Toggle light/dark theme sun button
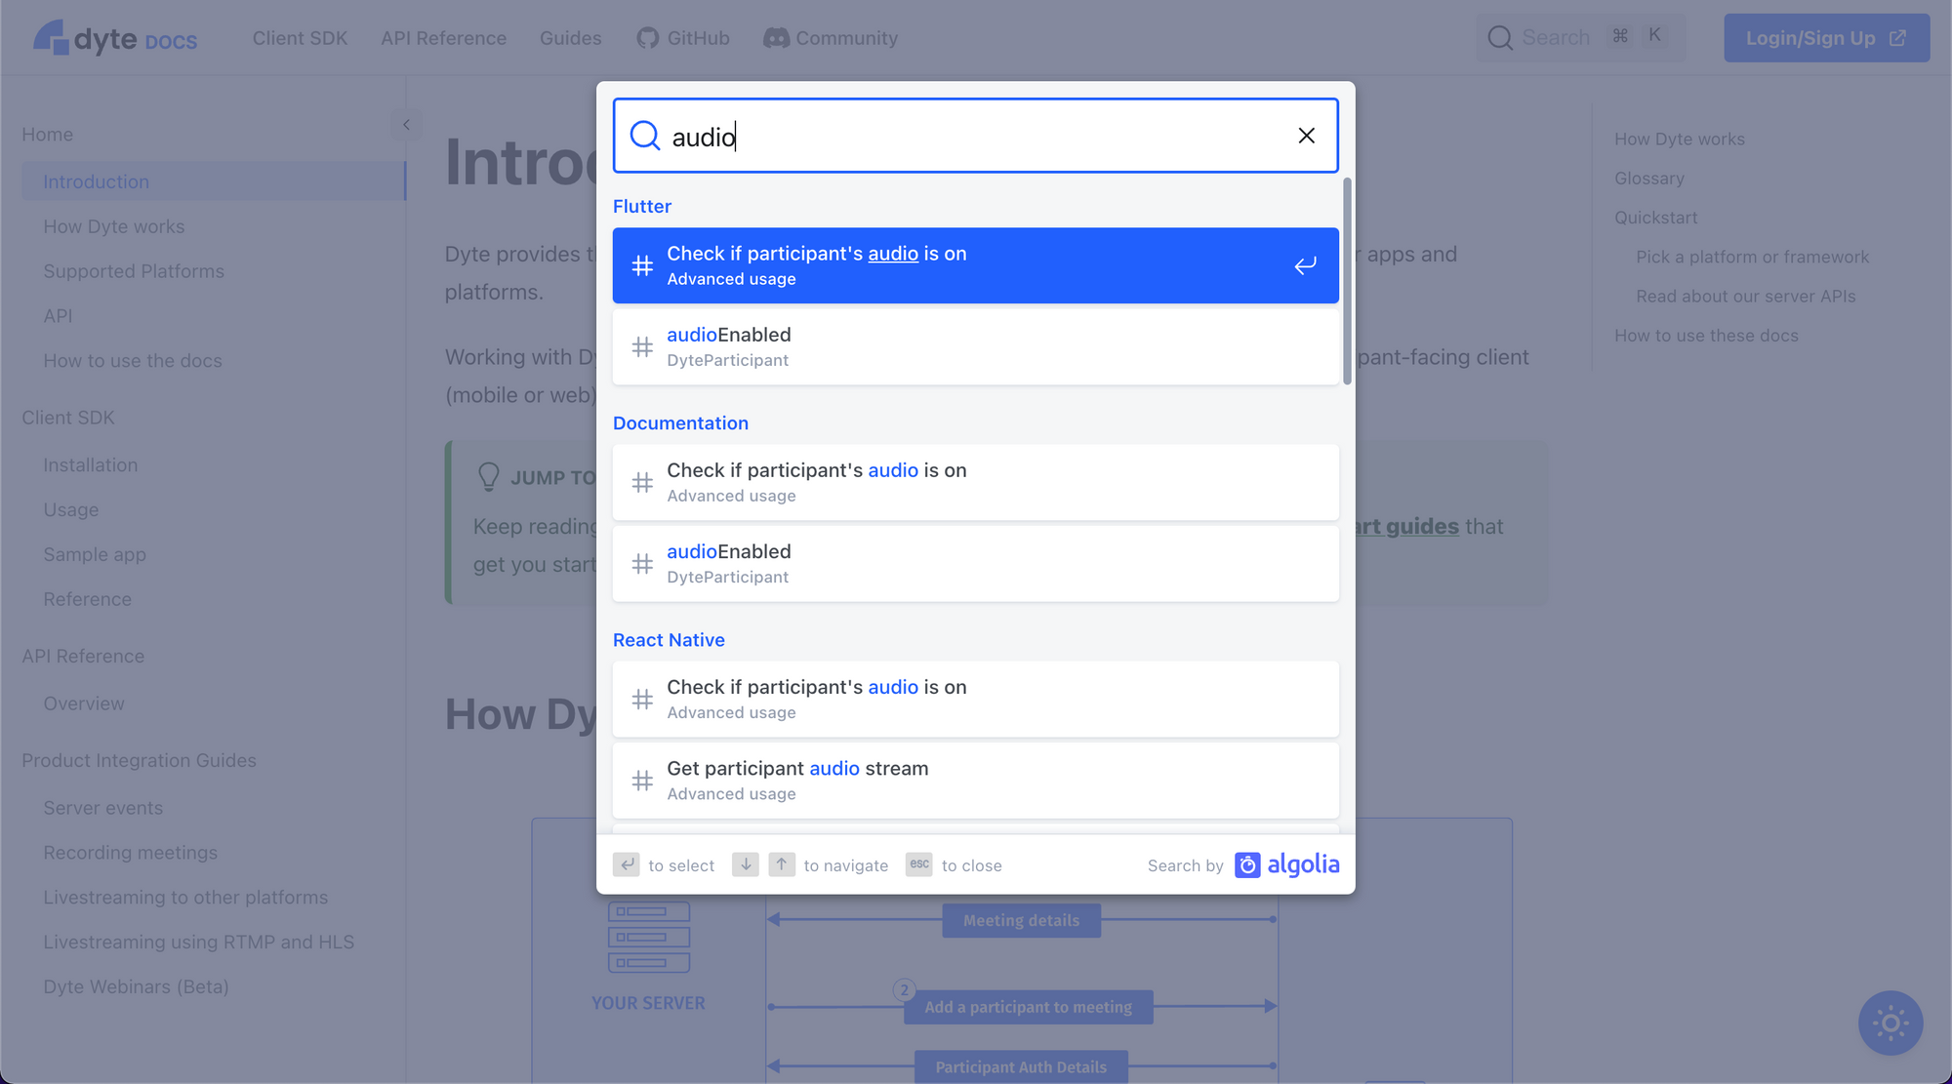Image resolution: width=1952 pixels, height=1084 pixels. pyautogui.click(x=1891, y=1023)
